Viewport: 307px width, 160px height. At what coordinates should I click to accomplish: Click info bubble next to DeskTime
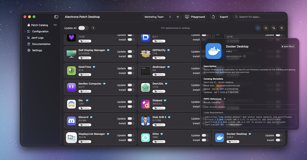(94, 67)
